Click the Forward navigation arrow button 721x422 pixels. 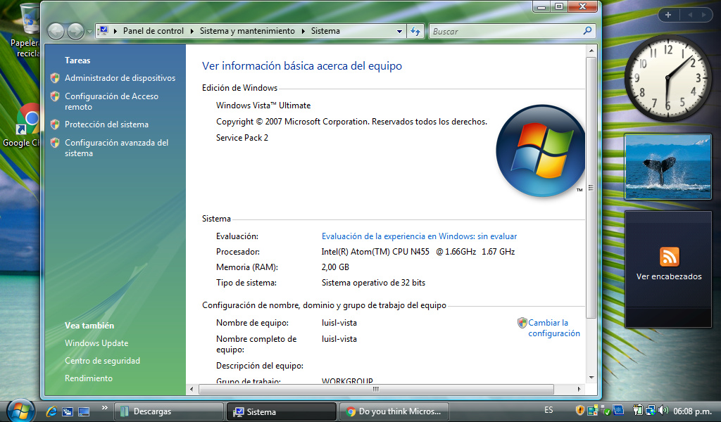coord(76,31)
